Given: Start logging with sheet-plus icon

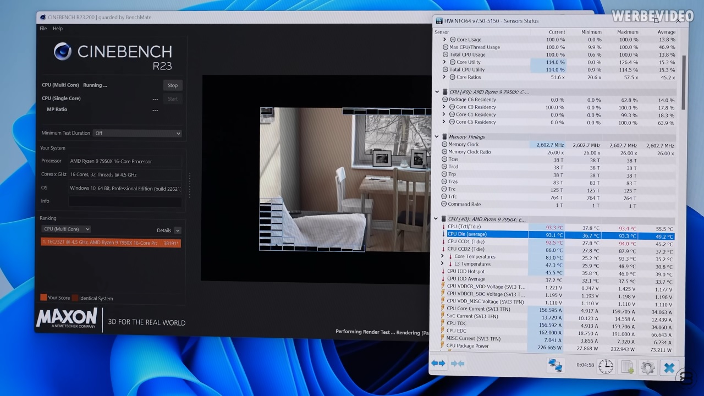Looking at the screenshot, I should [628, 367].
